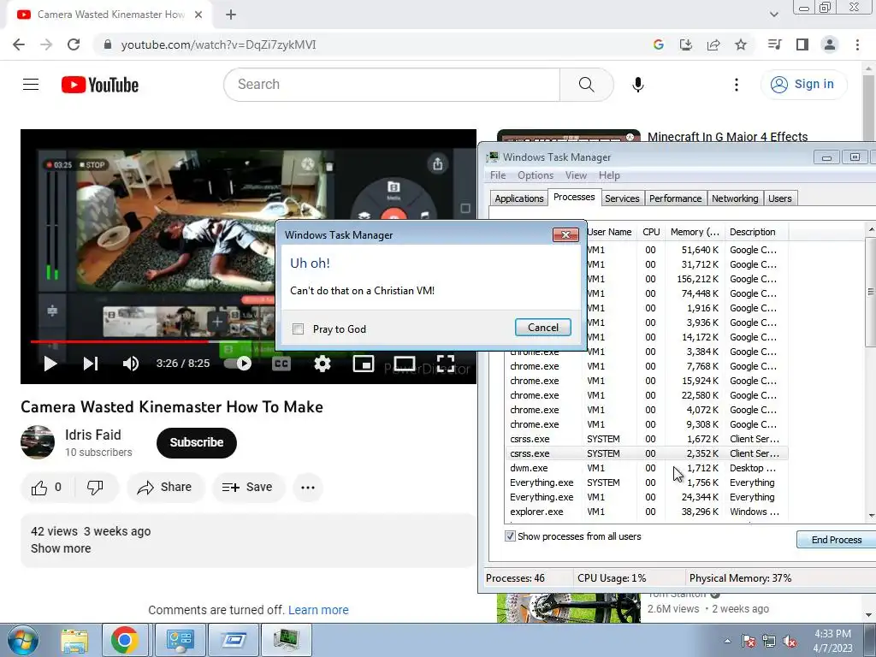Open Chrome's three-dot menu

(857, 44)
